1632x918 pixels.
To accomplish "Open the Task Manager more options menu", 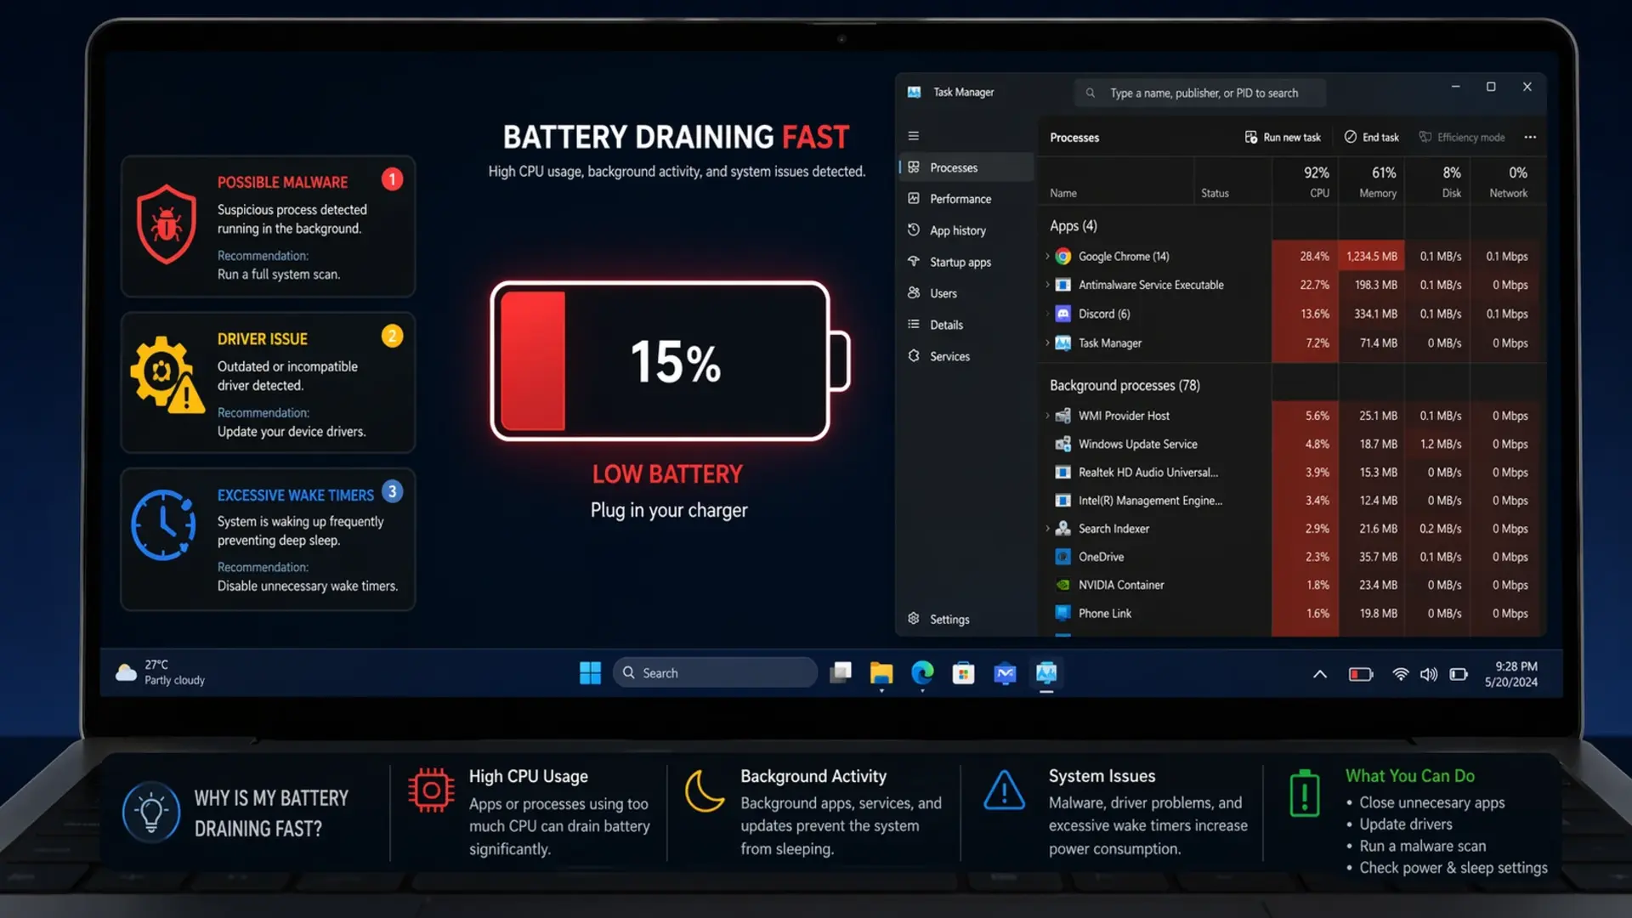I will pyautogui.click(x=1531, y=137).
